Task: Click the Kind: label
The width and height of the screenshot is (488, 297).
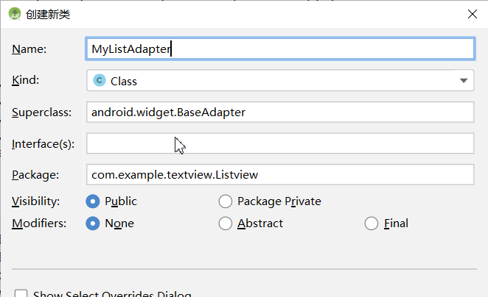Action: 26,80
